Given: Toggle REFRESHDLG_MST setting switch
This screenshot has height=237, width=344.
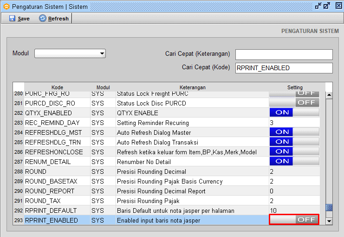Looking at the screenshot, I should tap(294, 132).
